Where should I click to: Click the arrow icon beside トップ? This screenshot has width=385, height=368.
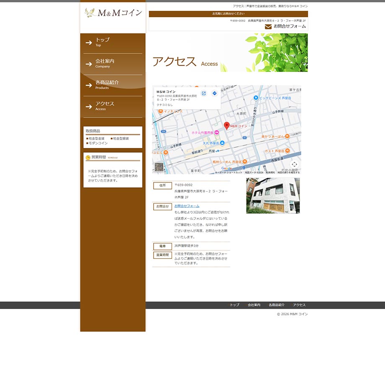point(89,43)
